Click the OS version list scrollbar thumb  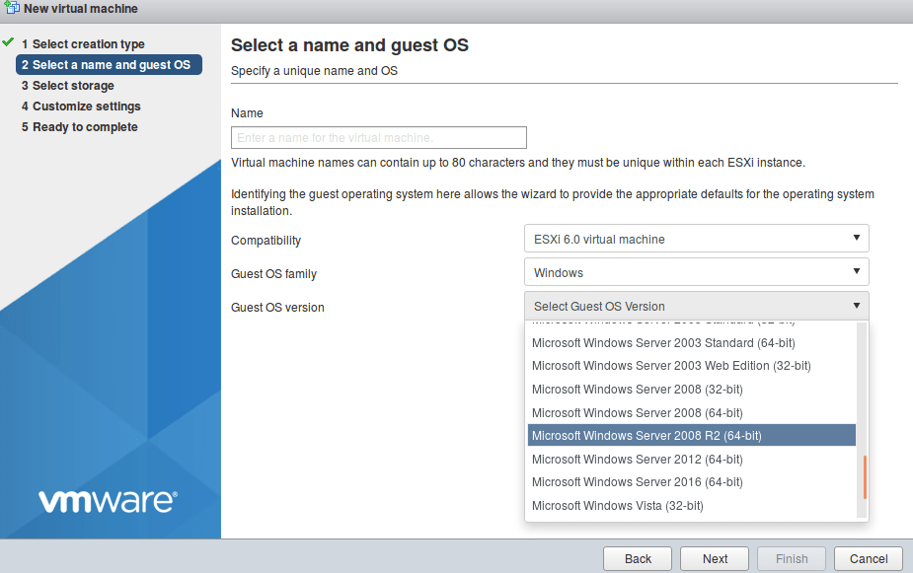click(865, 477)
